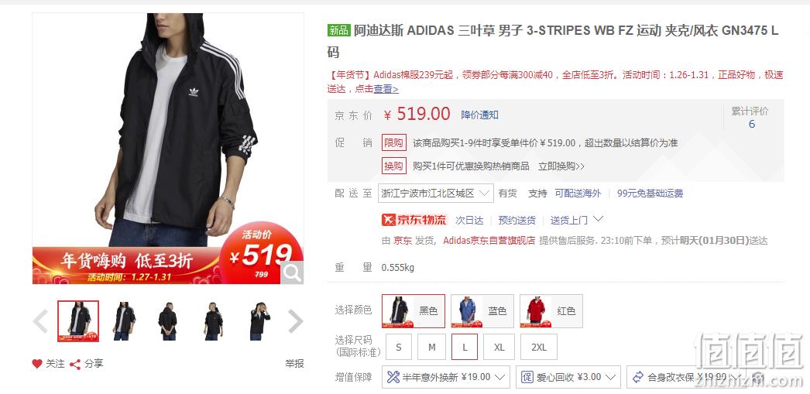Open the 浙江宁波市江北区城区 delivery address dropdown

(435, 193)
